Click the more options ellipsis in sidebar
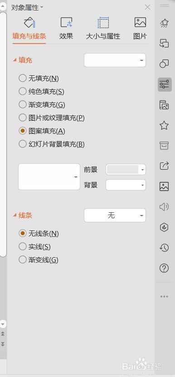Image resolution: width=175 pixels, height=377 pixels. tap(164, 296)
